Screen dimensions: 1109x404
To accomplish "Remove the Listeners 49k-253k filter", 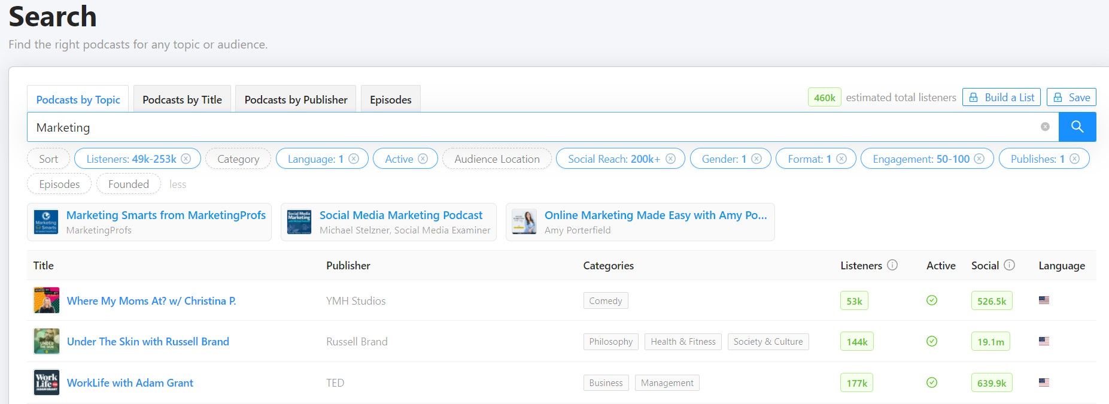I will 186,159.
